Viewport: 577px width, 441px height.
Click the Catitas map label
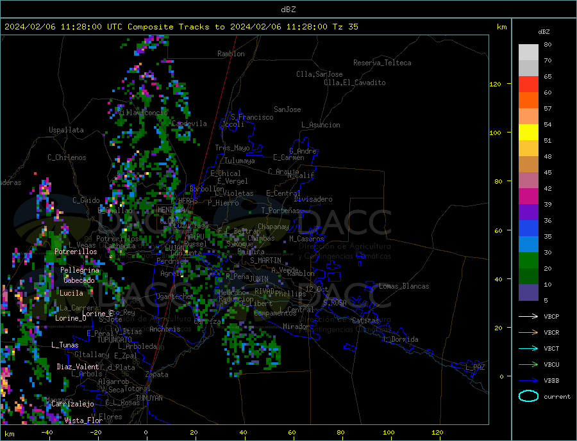(x=365, y=321)
